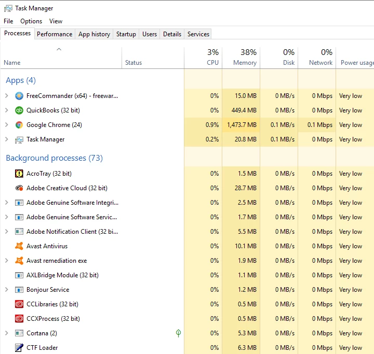Switch to the App history tab
This screenshot has width=374, height=354.
click(x=94, y=34)
